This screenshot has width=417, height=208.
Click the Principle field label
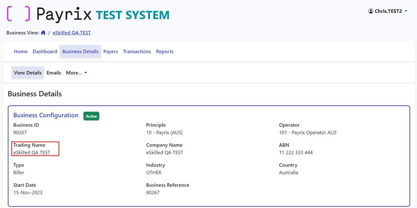(x=156, y=125)
